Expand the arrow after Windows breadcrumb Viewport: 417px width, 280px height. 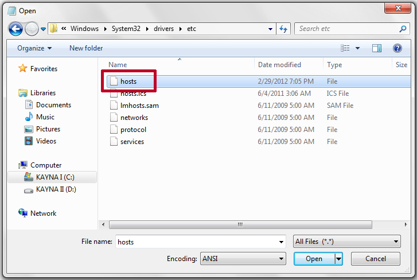106,29
